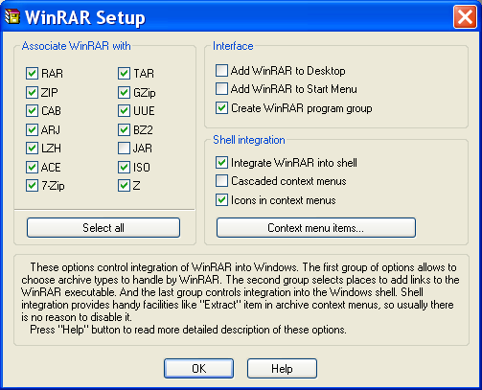Open the Help button
The height and width of the screenshot is (390, 482).
[282, 369]
